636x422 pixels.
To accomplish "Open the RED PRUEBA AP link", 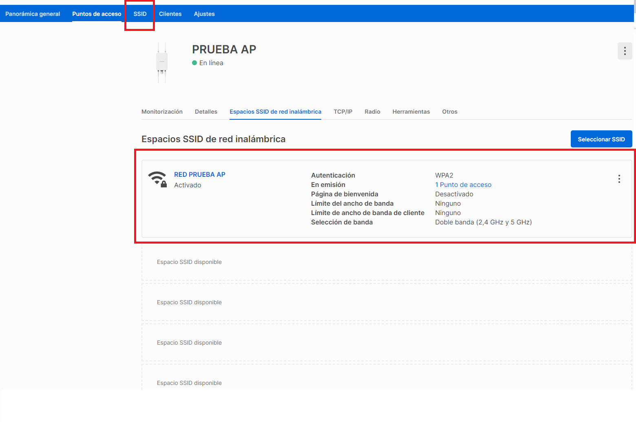I will pos(199,174).
